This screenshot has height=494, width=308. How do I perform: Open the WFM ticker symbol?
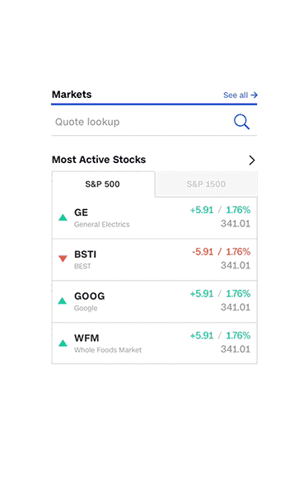[x=86, y=338]
